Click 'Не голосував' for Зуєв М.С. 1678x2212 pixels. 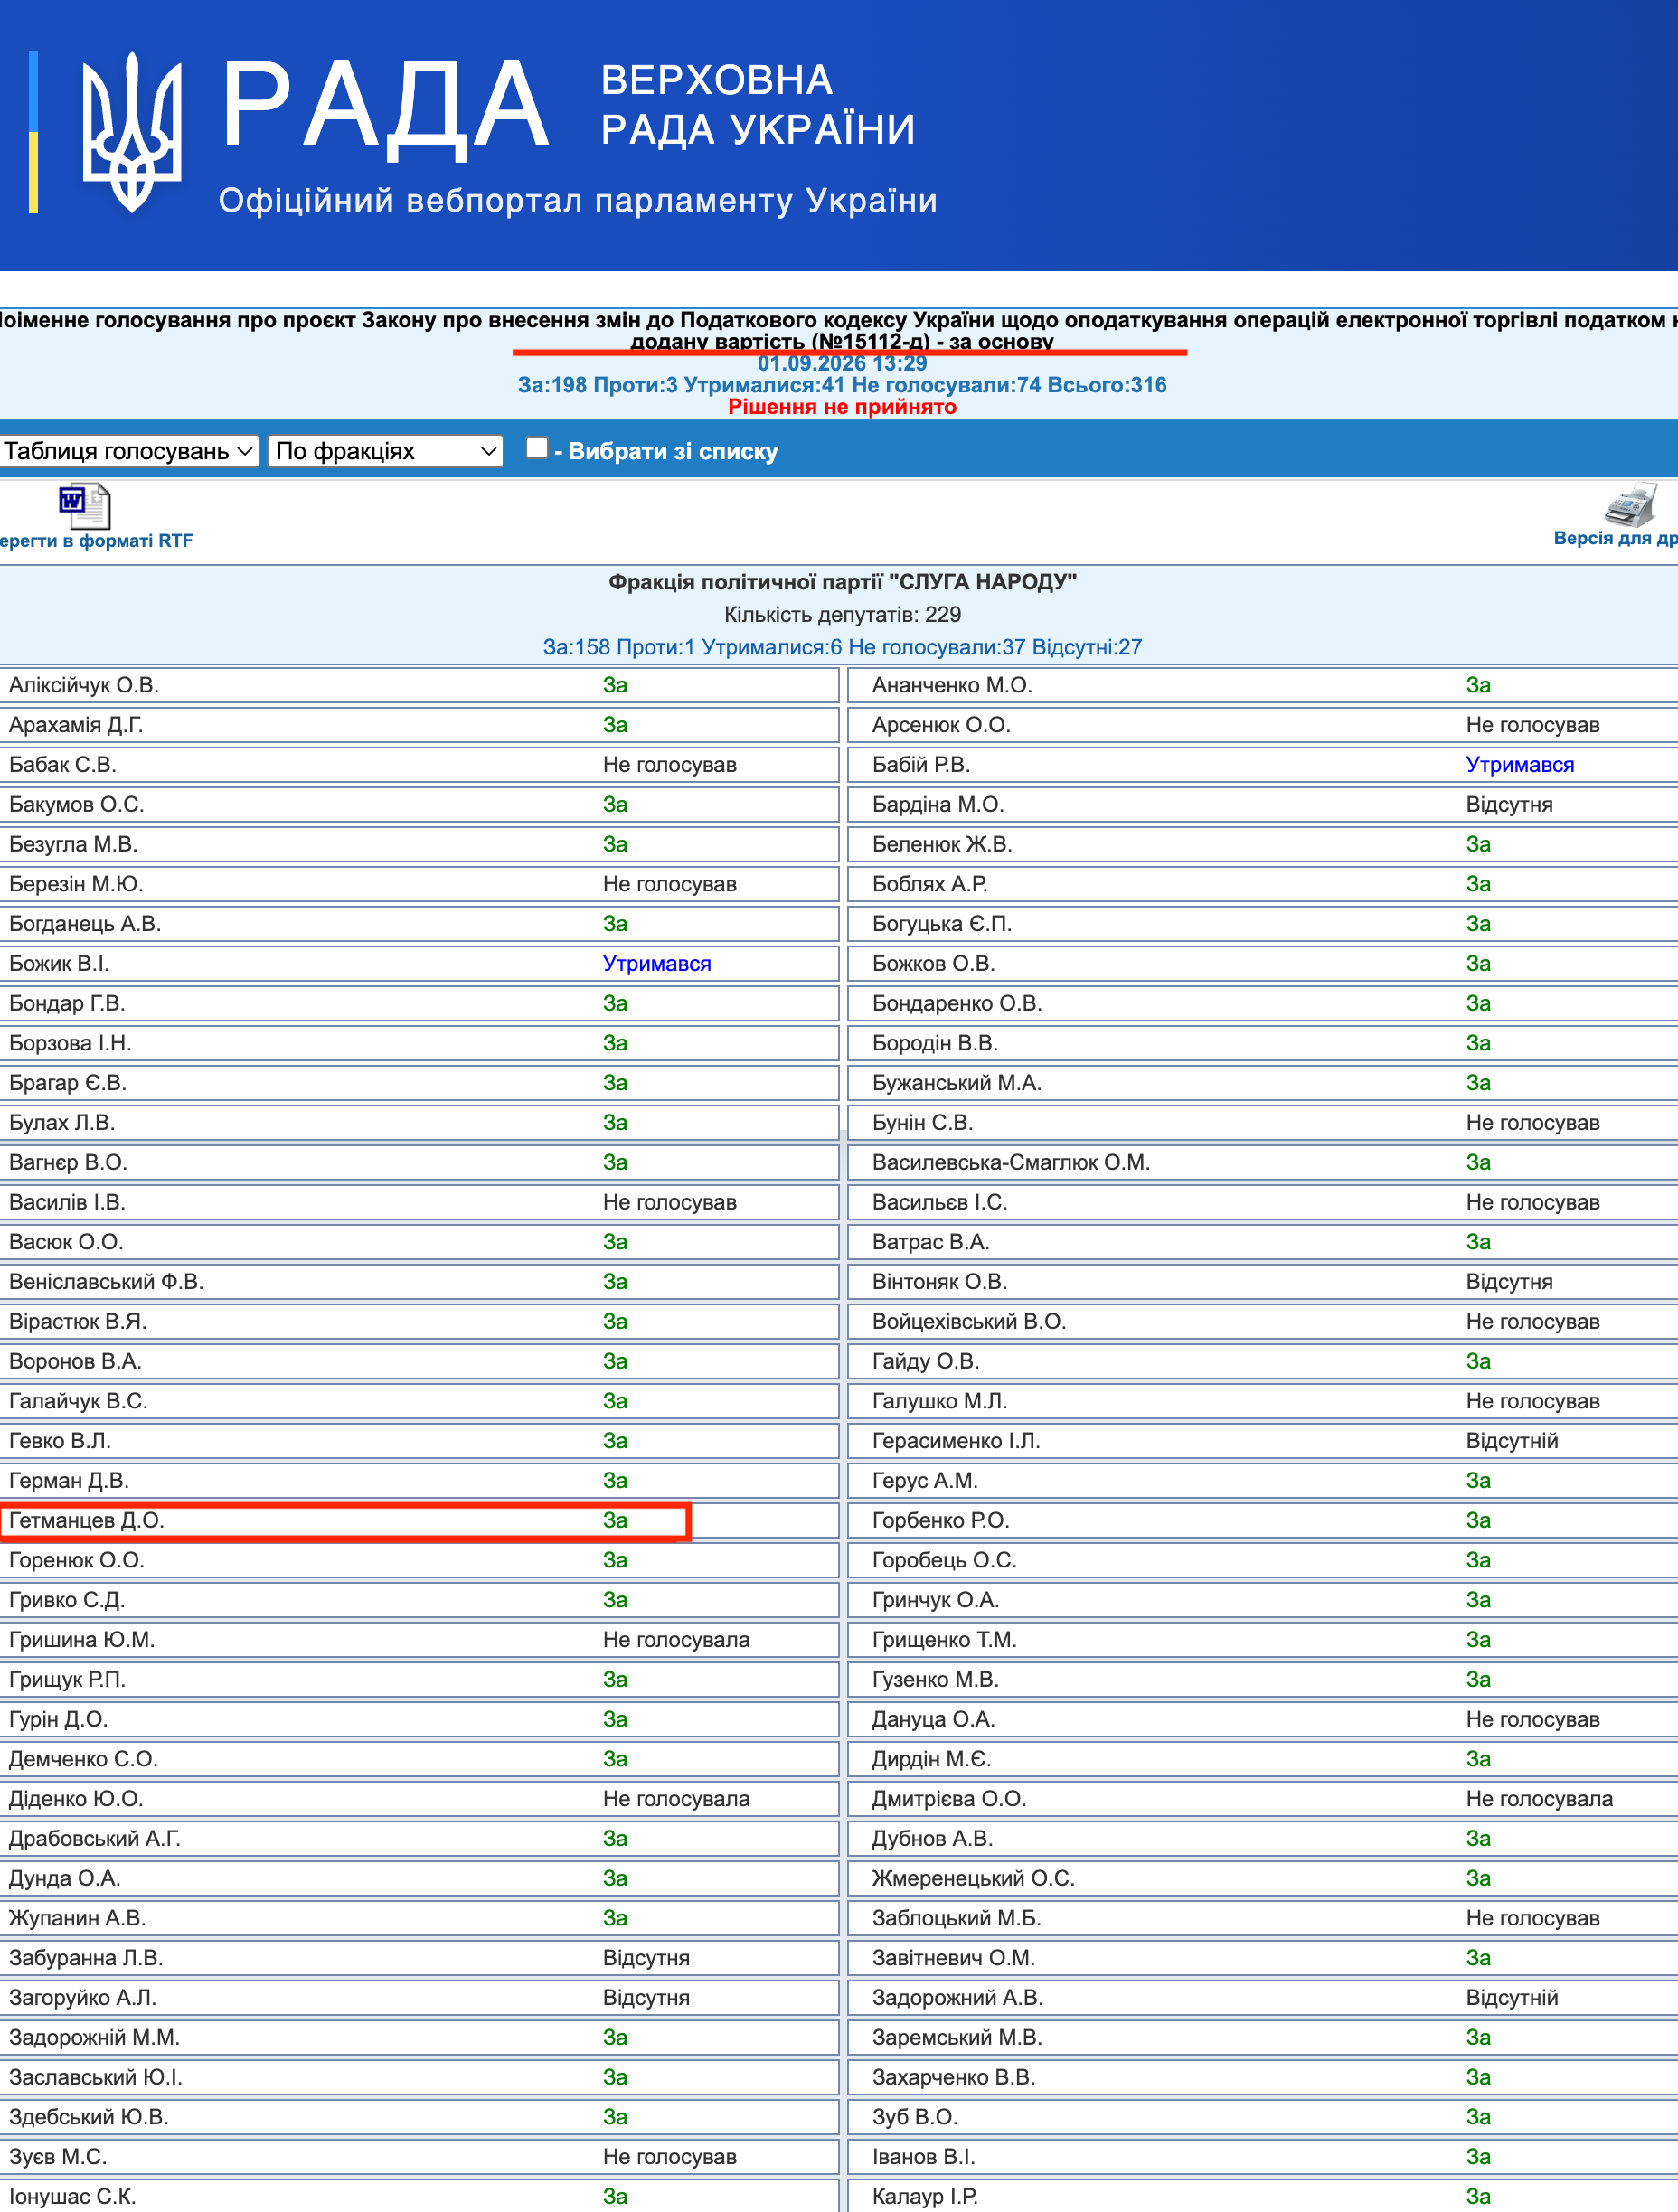click(669, 2157)
